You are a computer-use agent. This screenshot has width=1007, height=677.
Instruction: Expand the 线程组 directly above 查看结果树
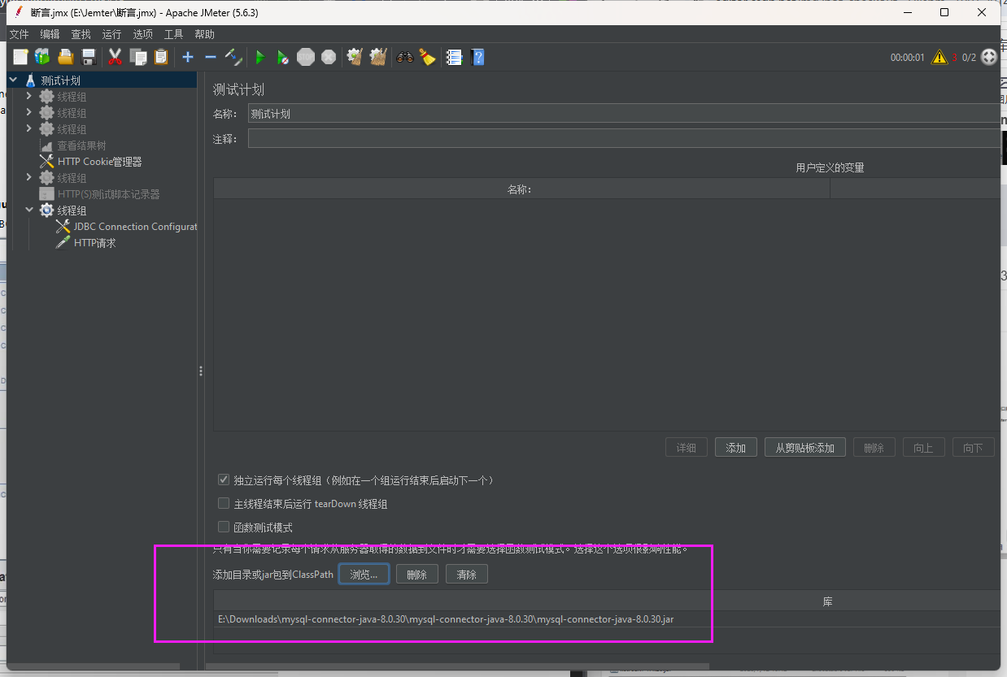coord(29,128)
